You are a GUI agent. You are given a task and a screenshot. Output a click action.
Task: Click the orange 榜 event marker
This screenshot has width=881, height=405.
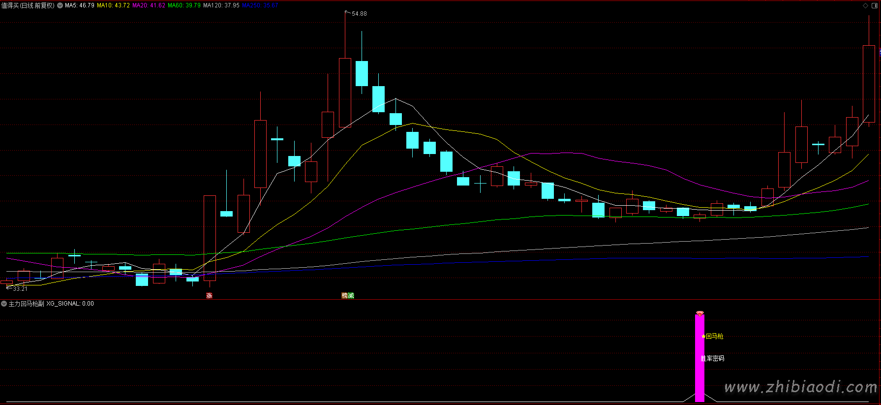tap(345, 296)
